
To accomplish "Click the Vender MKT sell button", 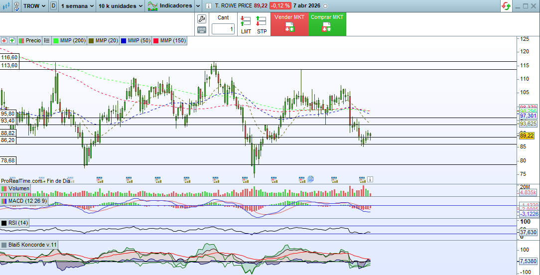I will click(x=289, y=24).
